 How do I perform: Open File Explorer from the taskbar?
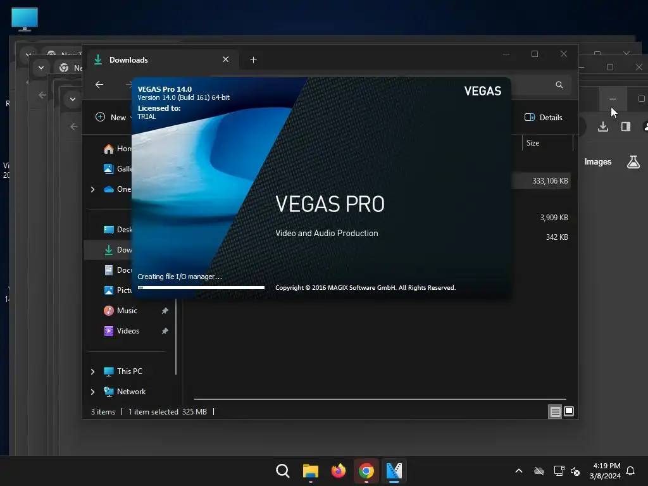click(310, 471)
